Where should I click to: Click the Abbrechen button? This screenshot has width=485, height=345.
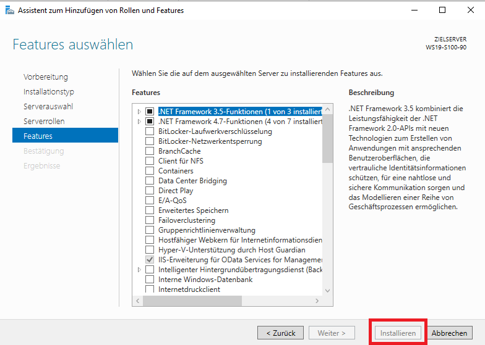(x=449, y=333)
